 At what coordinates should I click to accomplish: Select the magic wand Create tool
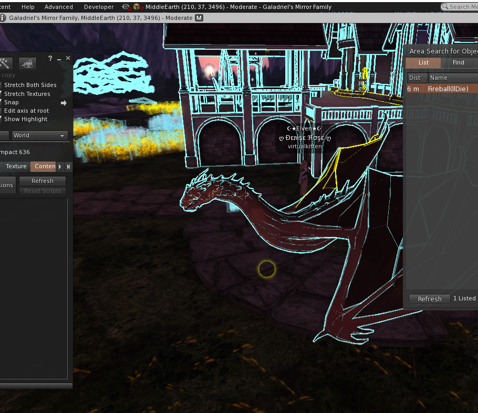click(5, 63)
